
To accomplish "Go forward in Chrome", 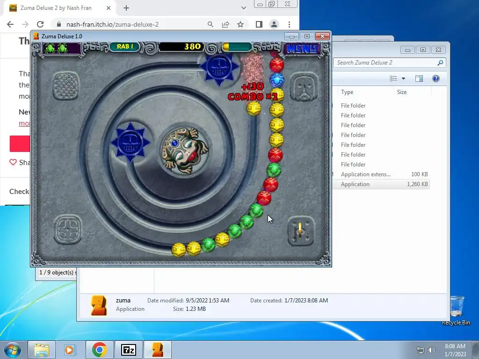I will (25, 24).
